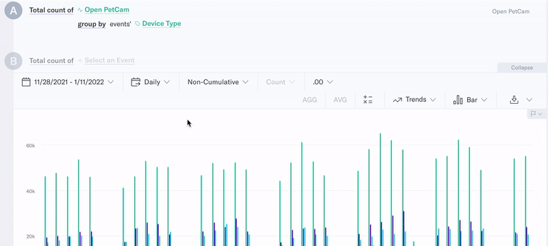Image resolution: width=548 pixels, height=246 pixels.
Task: Click the 20k axis label
Action: pyautogui.click(x=31, y=236)
